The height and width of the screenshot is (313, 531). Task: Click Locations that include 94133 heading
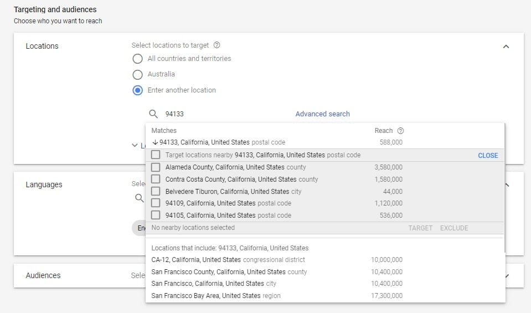(230, 248)
